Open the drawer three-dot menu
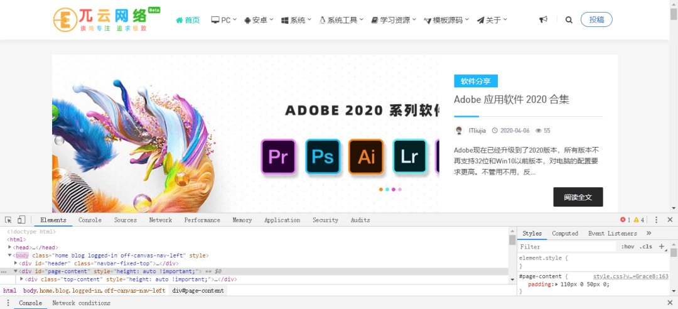678x309 pixels. [x=8, y=303]
